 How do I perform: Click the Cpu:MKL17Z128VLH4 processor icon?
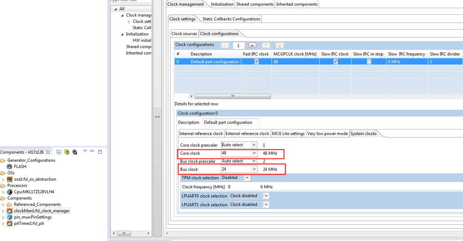(x=9, y=192)
